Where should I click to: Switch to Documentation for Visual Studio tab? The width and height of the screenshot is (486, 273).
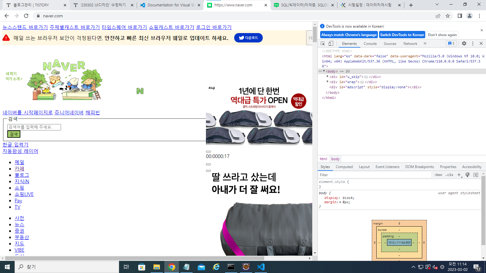pyautogui.click(x=171, y=5)
